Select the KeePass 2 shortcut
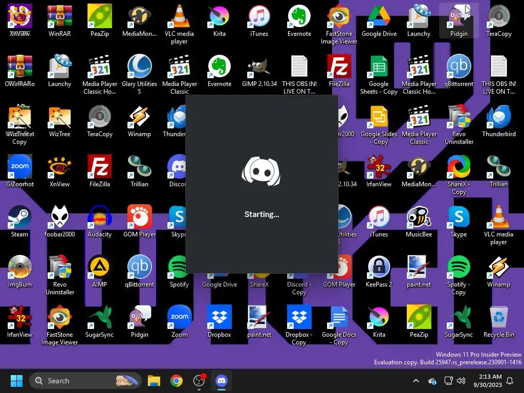Screen dimensions: 524x393 379,271
